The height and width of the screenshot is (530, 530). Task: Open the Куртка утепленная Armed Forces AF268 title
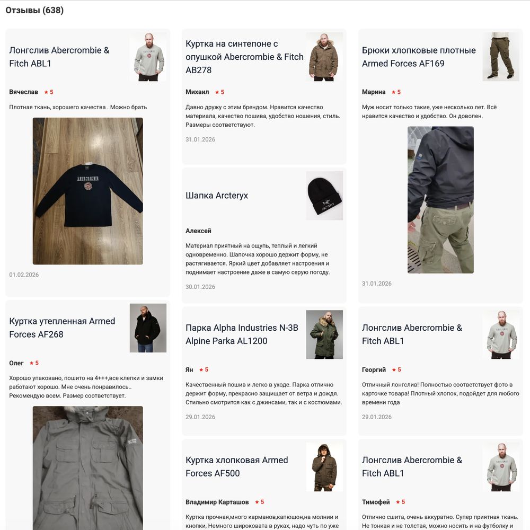coord(62,328)
